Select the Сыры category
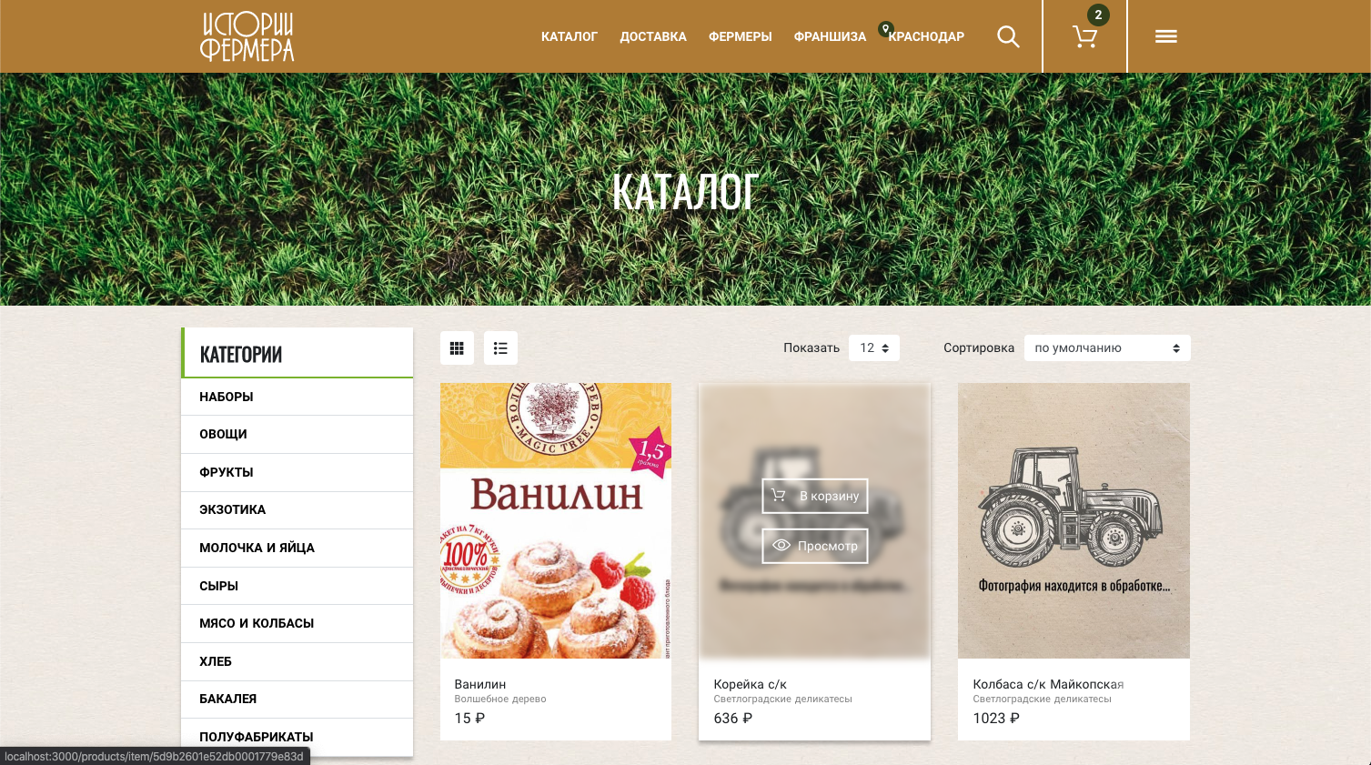This screenshot has height=765, width=1371. (x=297, y=586)
